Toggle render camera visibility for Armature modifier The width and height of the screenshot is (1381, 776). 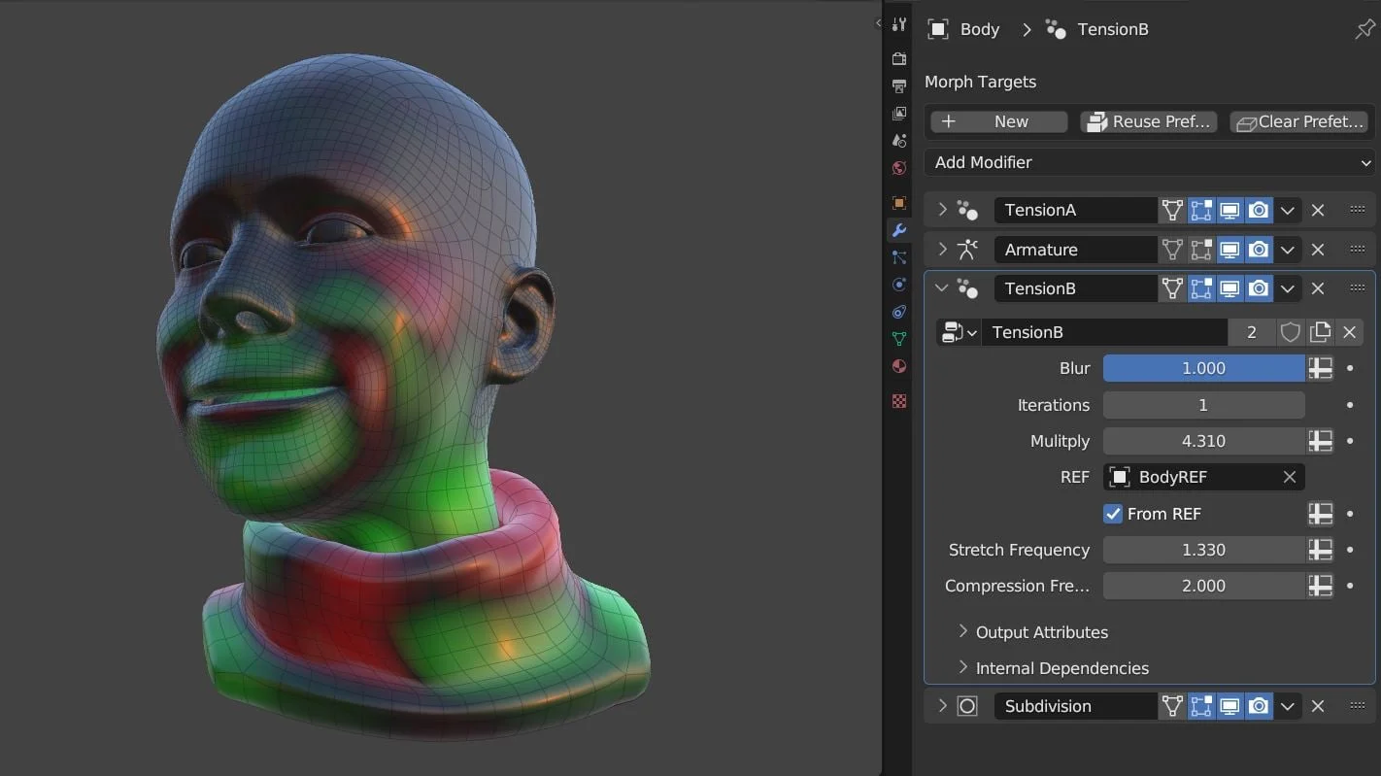[1259, 250]
